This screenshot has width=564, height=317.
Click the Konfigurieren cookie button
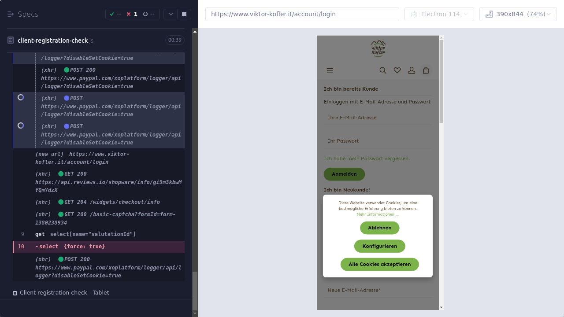pyautogui.click(x=379, y=246)
